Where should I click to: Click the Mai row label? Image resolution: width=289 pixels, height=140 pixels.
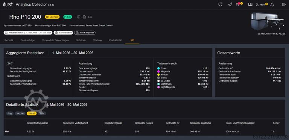[x=7, y=131]
